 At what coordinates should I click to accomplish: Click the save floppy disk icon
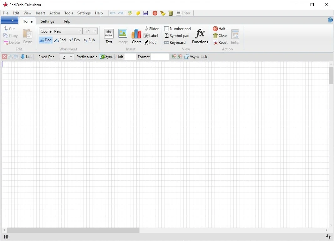(145, 13)
